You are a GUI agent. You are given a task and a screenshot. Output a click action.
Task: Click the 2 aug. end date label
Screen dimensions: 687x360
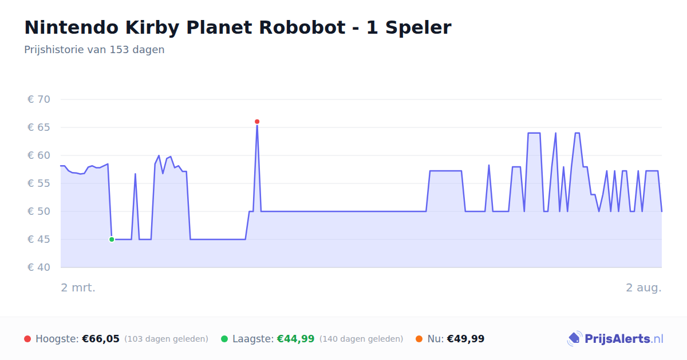pos(643,287)
